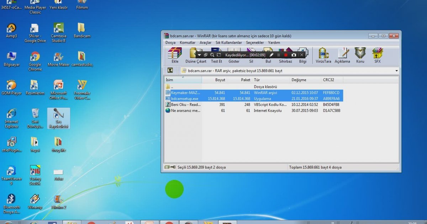The width and height of the screenshot is (427, 224).
Task: Select the Google Chrome desktop shortcut
Action: click(x=35, y=62)
